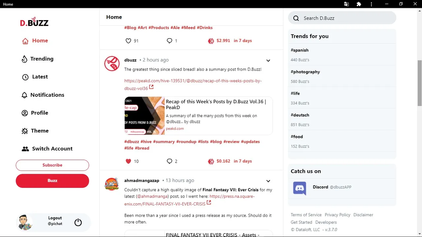422x237 pixels.
Task: Open the #photography trend
Action: [305, 72]
